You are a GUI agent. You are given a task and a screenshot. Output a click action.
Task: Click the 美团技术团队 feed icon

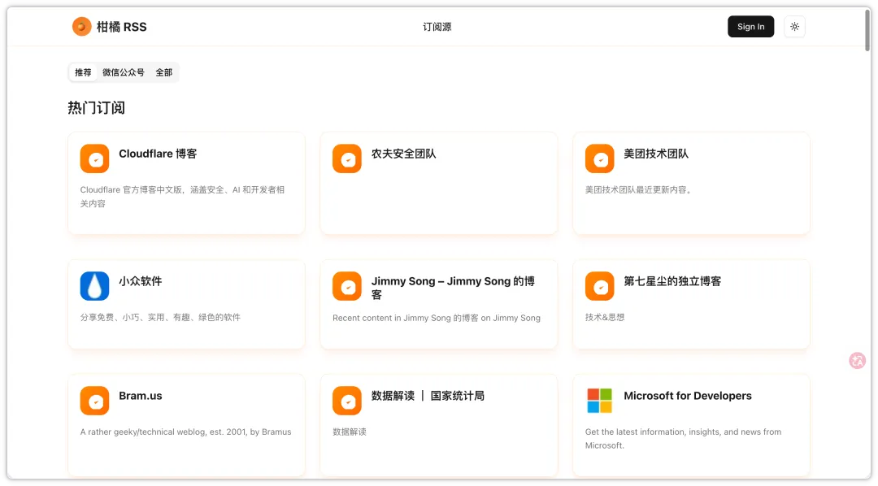[600, 158]
